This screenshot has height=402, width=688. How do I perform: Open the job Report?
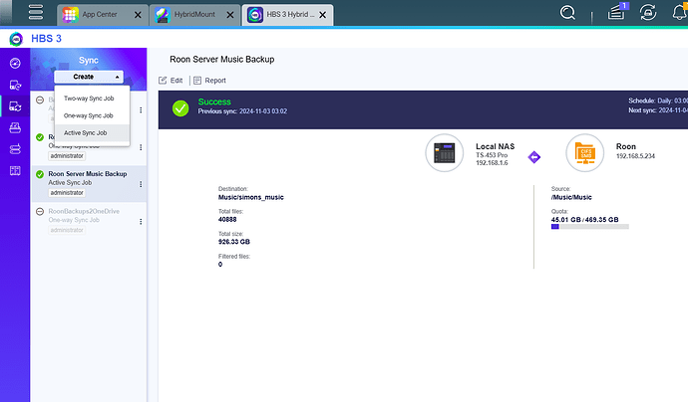pyautogui.click(x=209, y=81)
